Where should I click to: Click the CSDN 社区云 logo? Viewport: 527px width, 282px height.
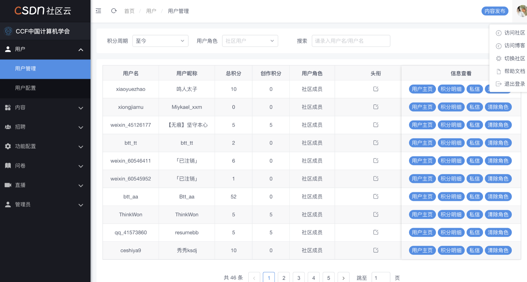(43, 10)
